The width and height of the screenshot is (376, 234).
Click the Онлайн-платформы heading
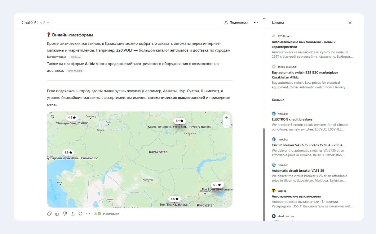pyautogui.click(x=72, y=35)
